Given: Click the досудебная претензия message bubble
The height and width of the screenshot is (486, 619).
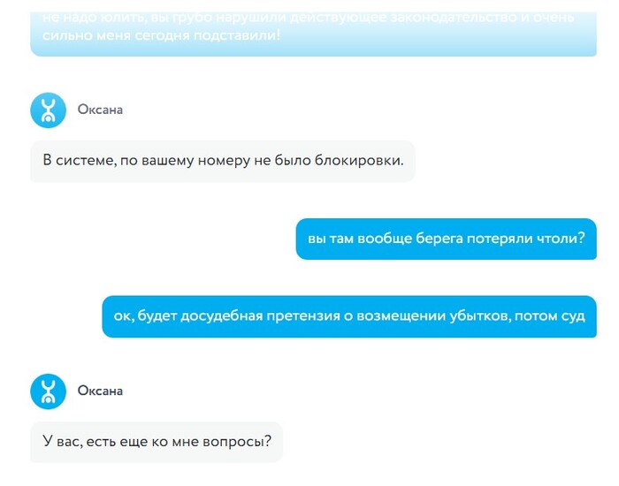Looking at the screenshot, I should pyautogui.click(x=349, y=316).
